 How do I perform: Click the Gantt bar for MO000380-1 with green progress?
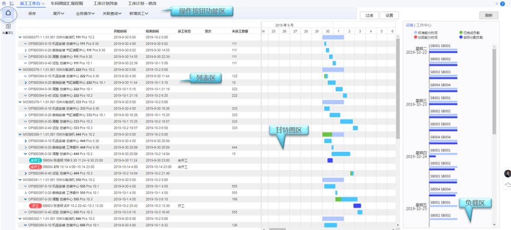pos(333,134)
